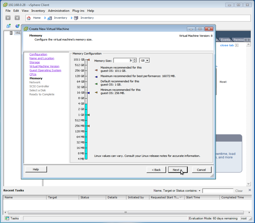Click the breadcrumb arrow after Home
Viewport: 255px width, 223px height.
[45, 18]
